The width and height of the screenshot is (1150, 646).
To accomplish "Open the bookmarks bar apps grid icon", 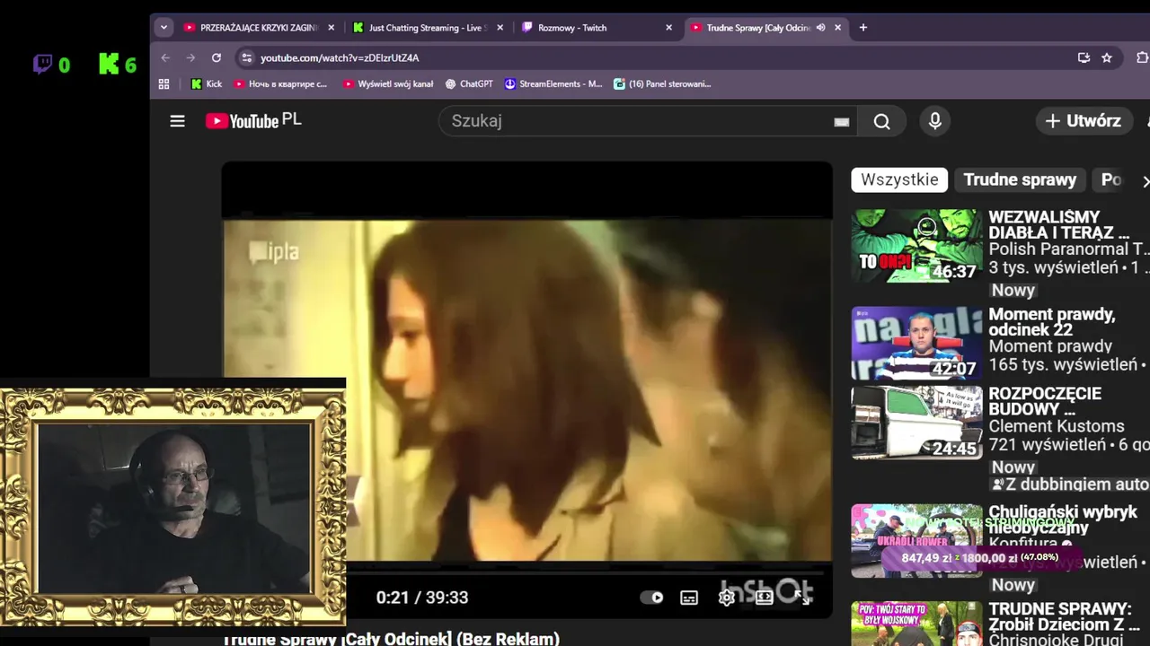I will click(x=164, y=83).
